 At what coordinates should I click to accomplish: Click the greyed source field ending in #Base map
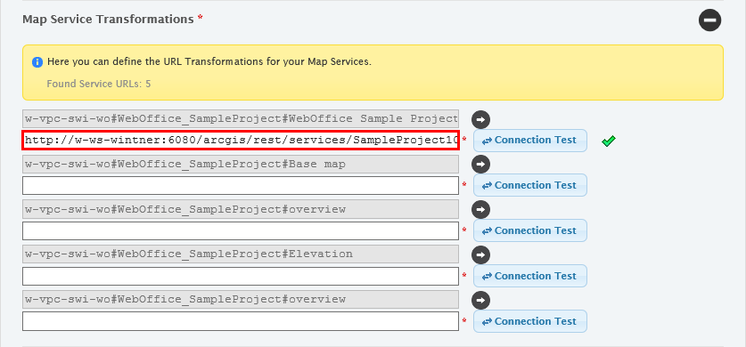point(241,165)
